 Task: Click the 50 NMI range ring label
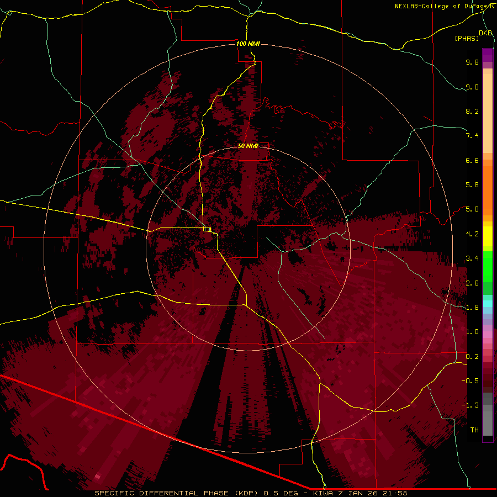(x=248, y=146)
